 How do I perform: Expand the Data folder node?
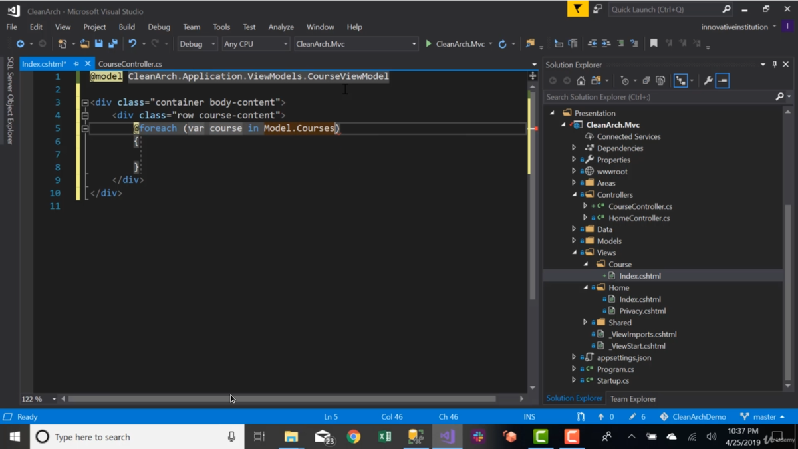pyautogui.click(x=574, y=229)
